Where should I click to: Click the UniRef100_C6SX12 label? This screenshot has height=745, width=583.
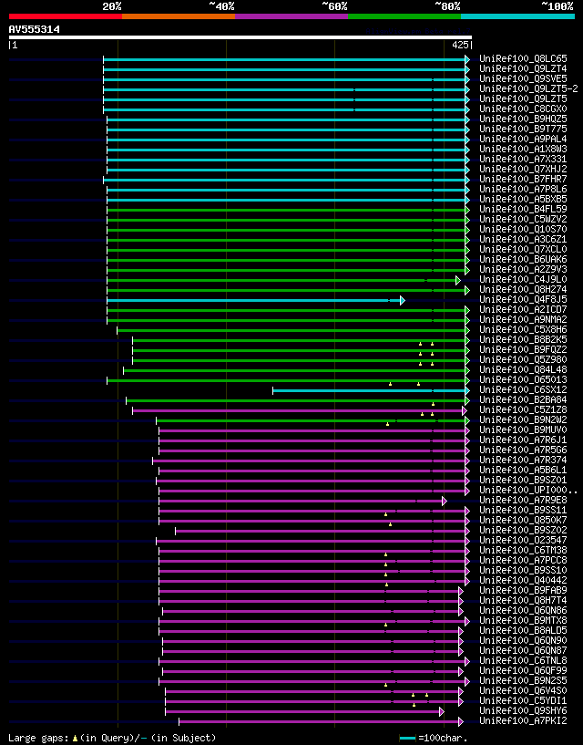(x=523, y=389)
